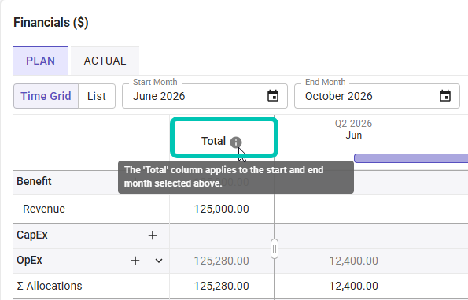Click the Start Month field June 2026

[205, 96]
